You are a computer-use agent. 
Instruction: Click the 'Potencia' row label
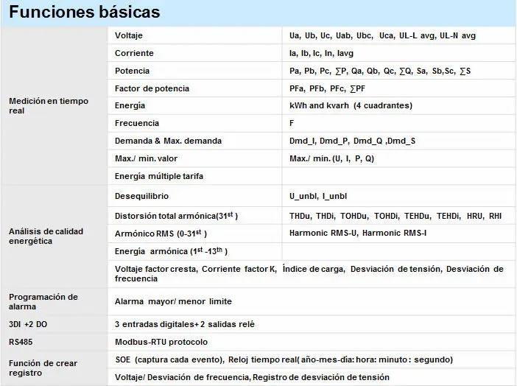click(x=132, y=71)
